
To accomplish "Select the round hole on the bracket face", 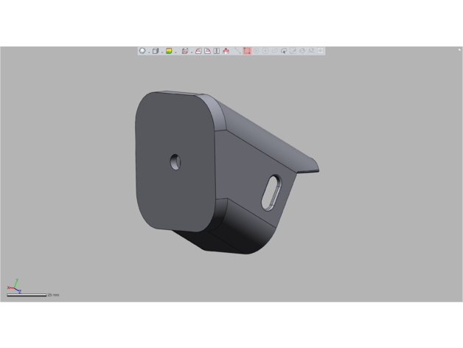I will pos(175,161).
